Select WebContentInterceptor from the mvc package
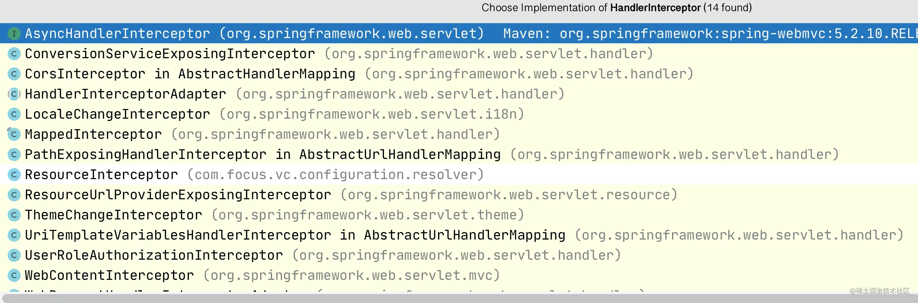918x303 pixels. [x=459, y=275]
